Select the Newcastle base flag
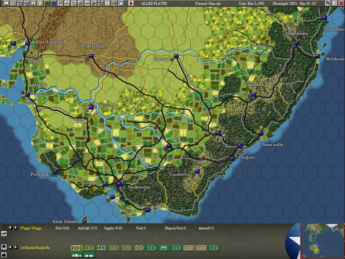This screenshot has width=345, height=259. [x=261, y=133]
